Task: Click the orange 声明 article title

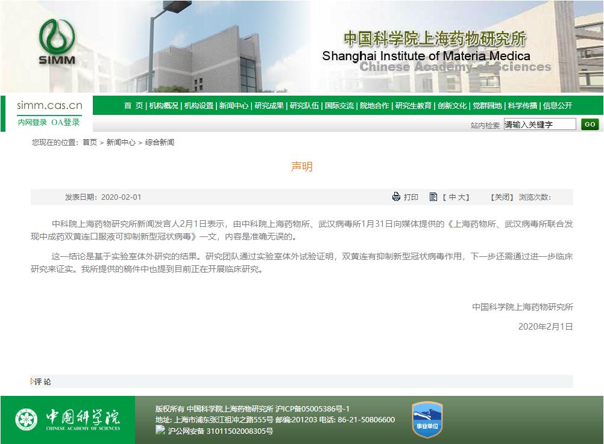Action: coord(301,167)
